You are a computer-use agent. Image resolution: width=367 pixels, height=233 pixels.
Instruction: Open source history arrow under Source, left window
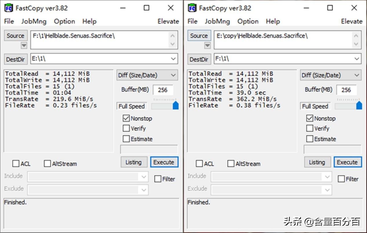(x=24, y=45)
